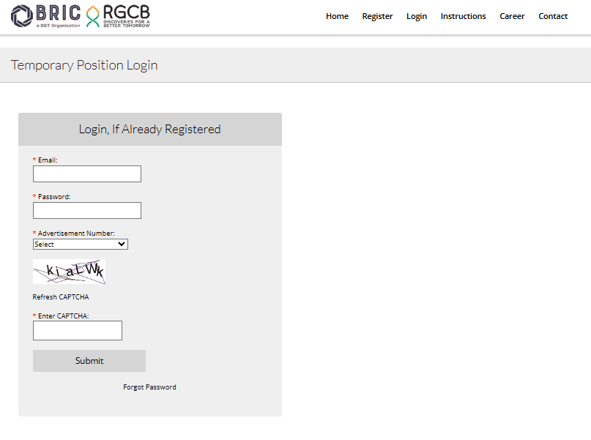This screenshot has height=440, width=591.
Task: Click the Submit button
Action: click(89, 360)
